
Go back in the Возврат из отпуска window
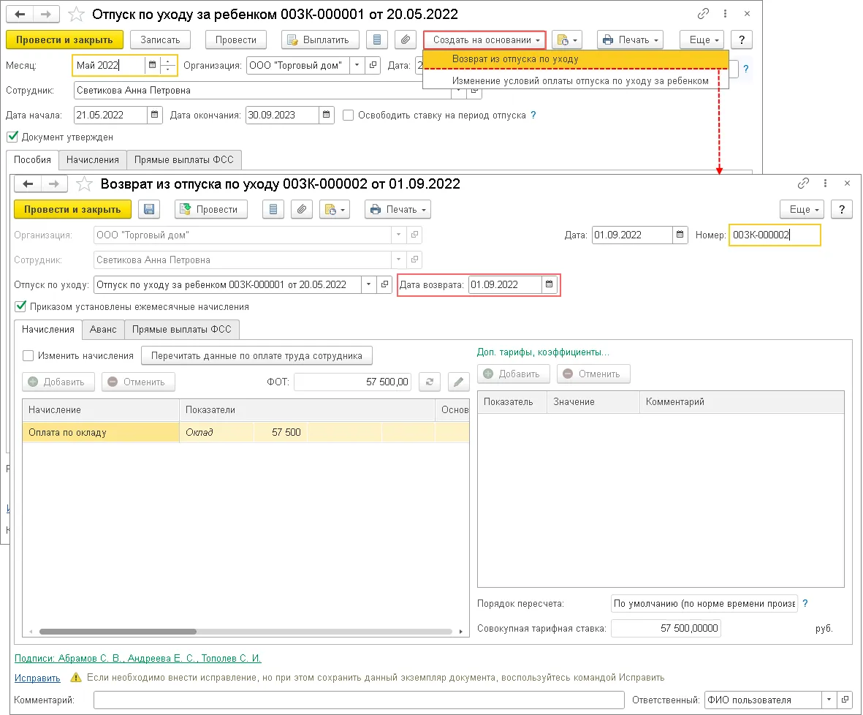pyautogui.click(x=28, y=184)
